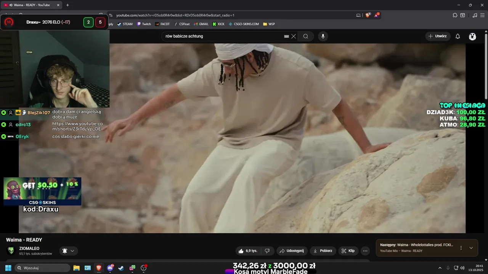Show hidden system tray icons chevron
This screenshot has width=488, height=274.
pyautogui.click(x=440, y=268)
